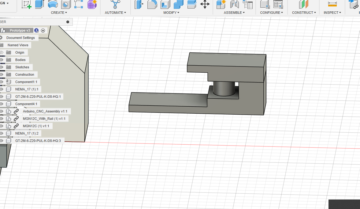360x209 pixels.
Task: Select the Move/Copy arrows tool
Action: point(205,4)
